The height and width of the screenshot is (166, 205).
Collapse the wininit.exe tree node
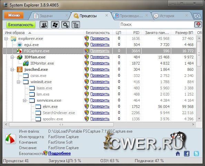(19, 82)
